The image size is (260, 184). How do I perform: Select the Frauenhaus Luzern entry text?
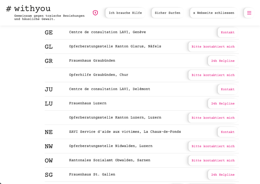click(x=88, y=103)
